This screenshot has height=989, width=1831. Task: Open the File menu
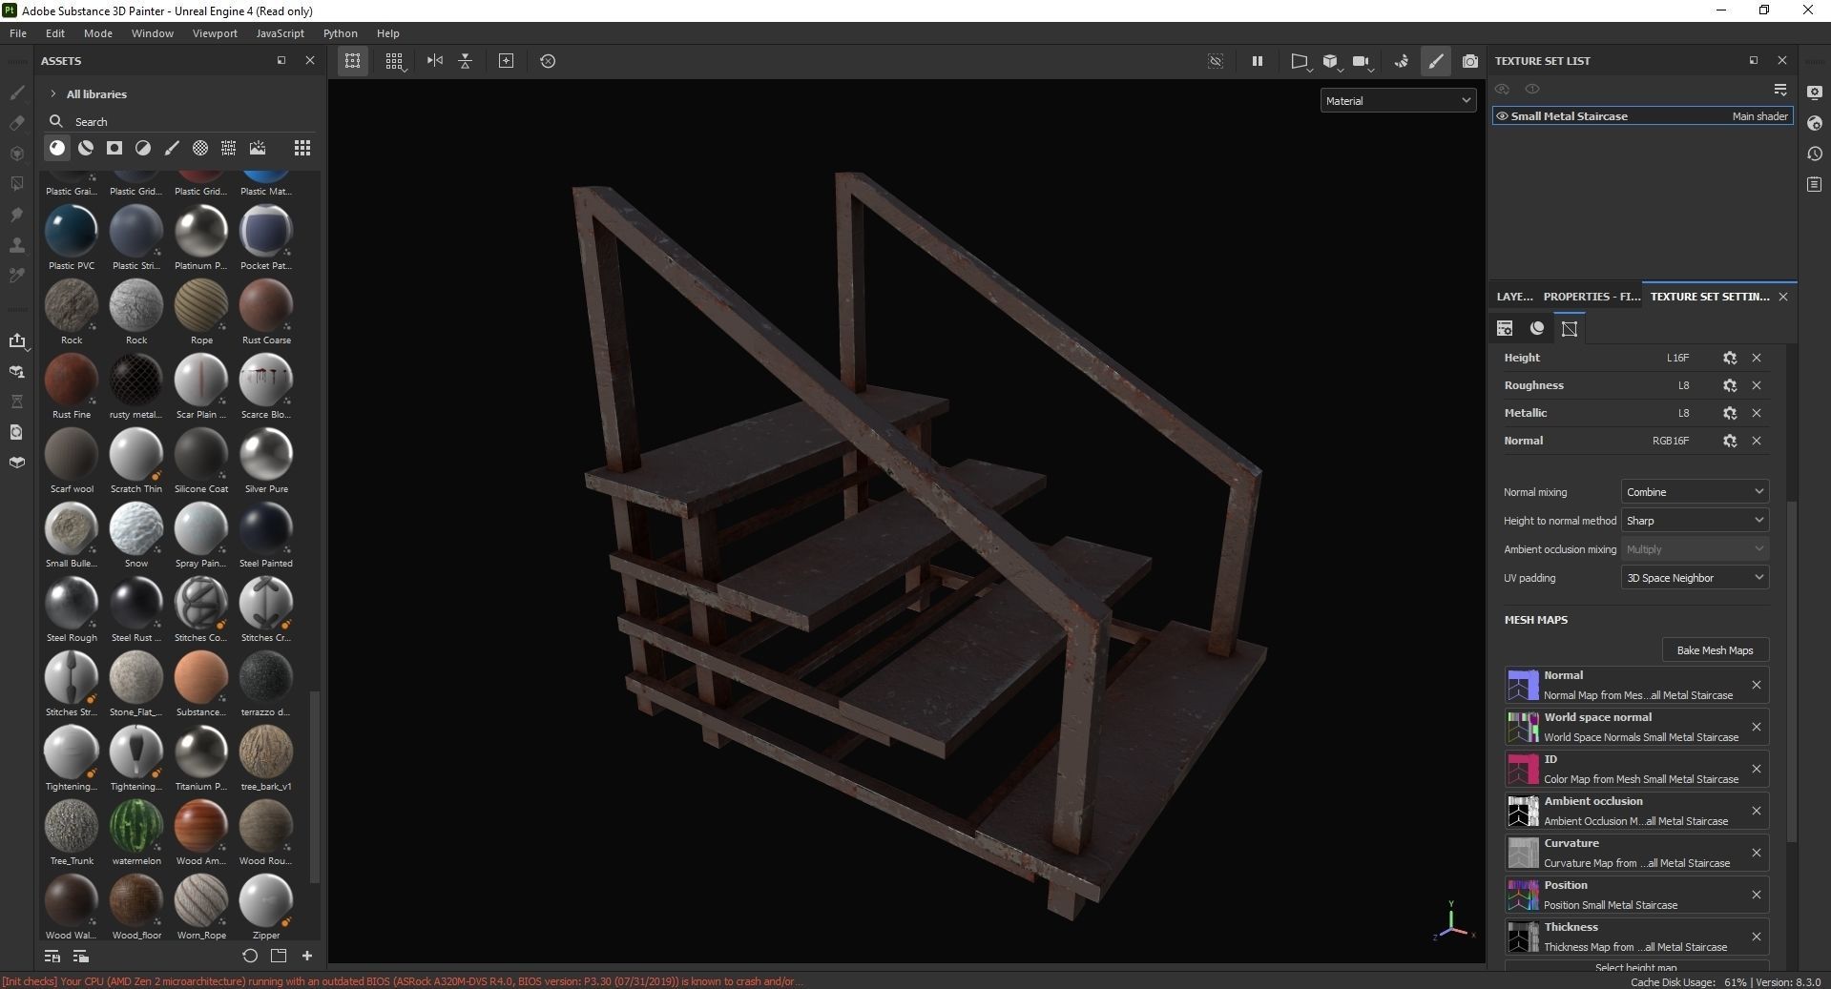tap(17, 32)
